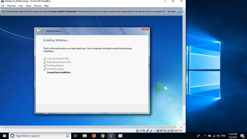Open the network icon in system tray
Screen dimensions: 247x139
tap(214, 136)
